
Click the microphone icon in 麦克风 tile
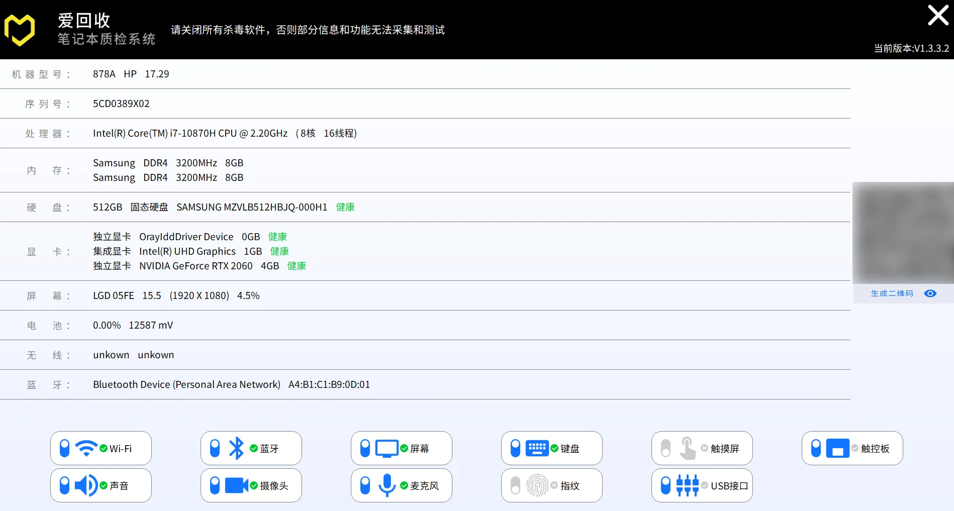[x=386, y=485]
